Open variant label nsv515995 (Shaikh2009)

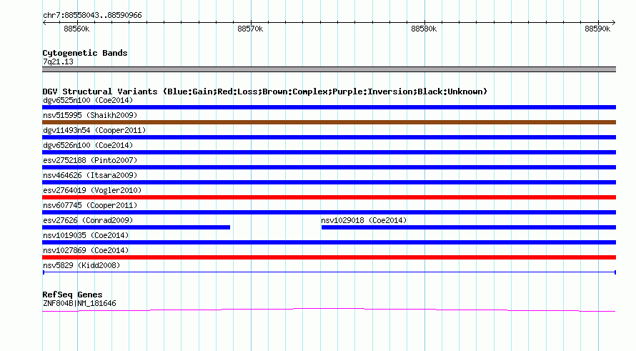[x=90, y=115]
